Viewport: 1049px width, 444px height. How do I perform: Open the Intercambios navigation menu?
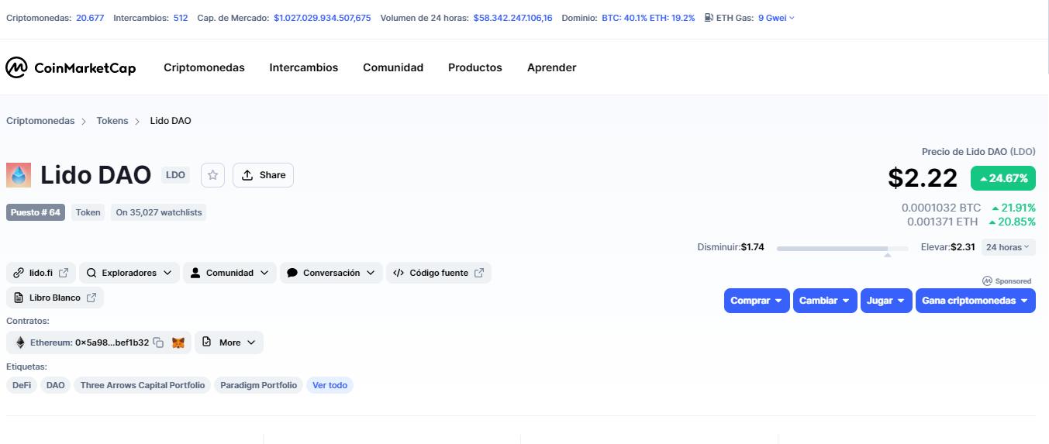click(304, 68)
